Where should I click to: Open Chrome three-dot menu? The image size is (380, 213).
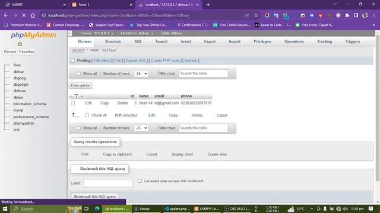tap(374, 15)
